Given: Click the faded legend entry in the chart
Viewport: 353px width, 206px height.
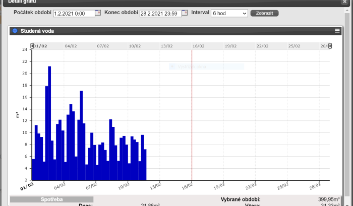Looking at the screenshot, I should tap(192, 66).
